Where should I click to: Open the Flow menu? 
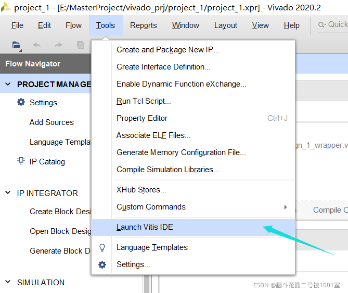point(73,25)
